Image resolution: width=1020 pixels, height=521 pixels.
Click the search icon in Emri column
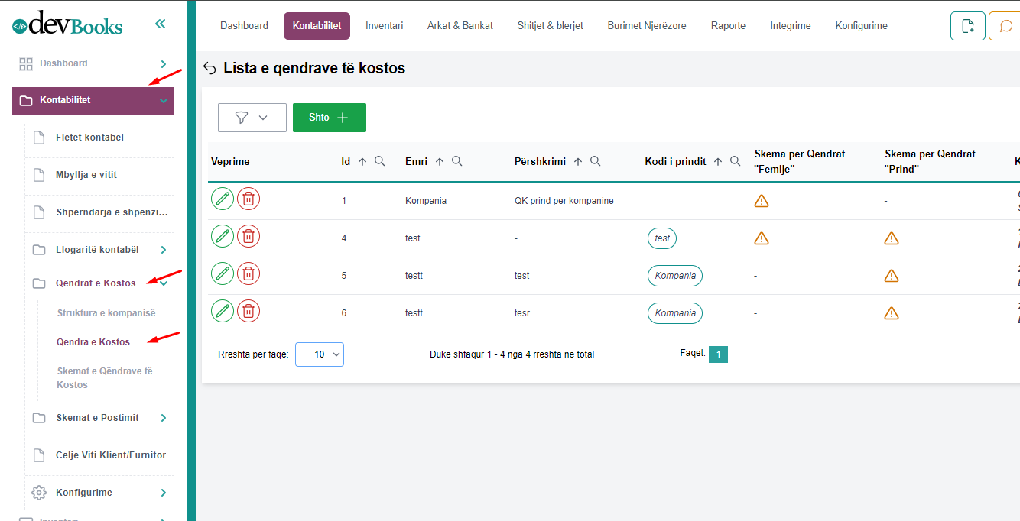457,161
